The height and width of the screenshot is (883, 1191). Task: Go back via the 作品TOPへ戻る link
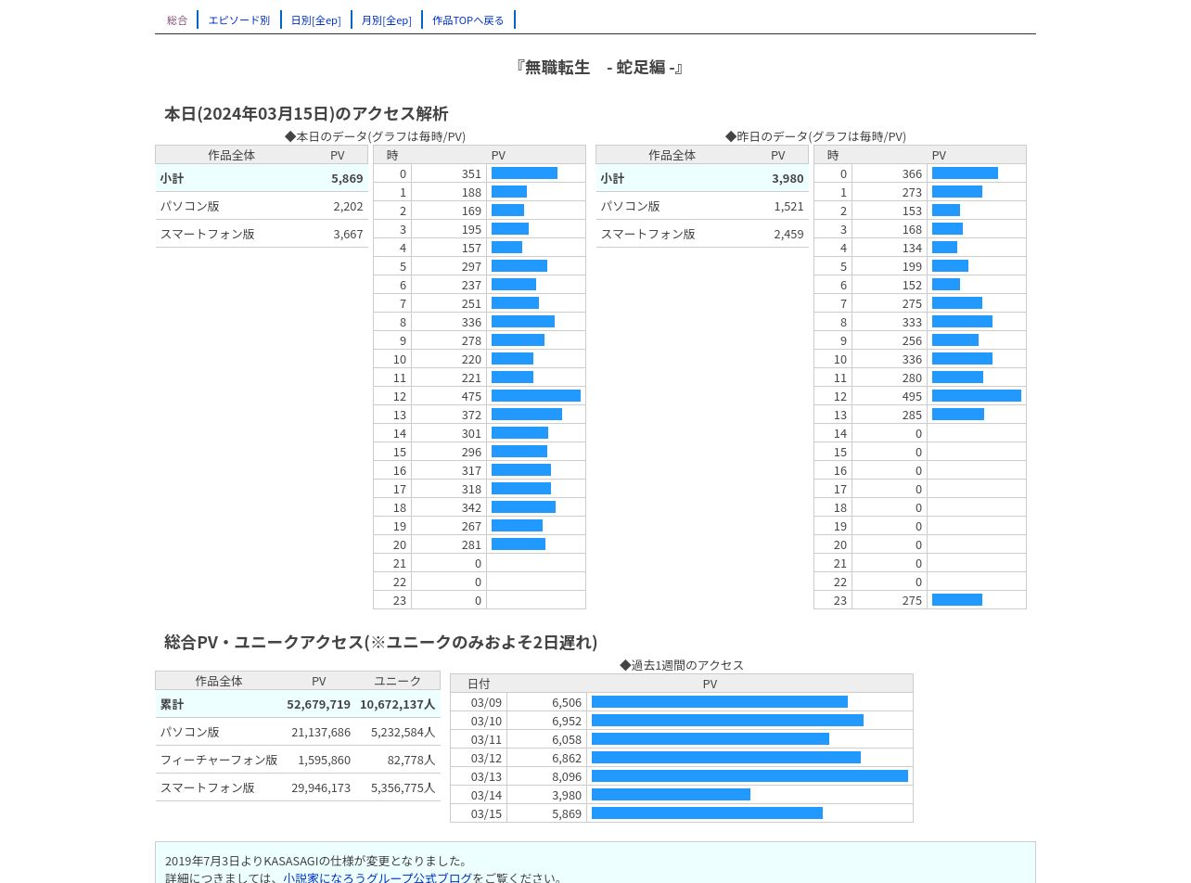[468, 19]
